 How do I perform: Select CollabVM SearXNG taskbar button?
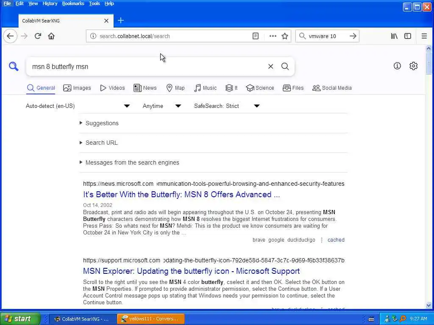tap(83, 319)
